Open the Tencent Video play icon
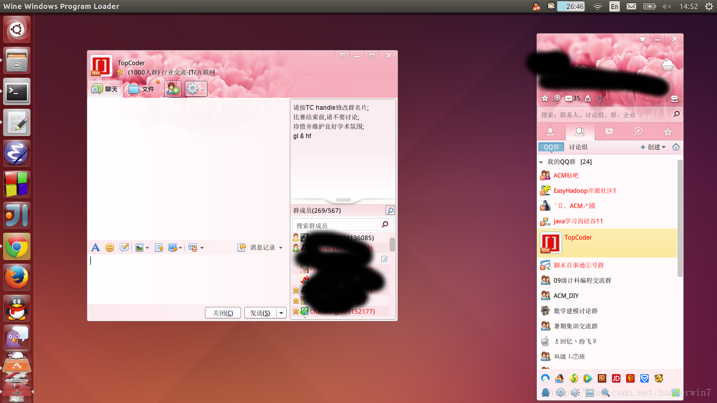 [x=588, y=378]
